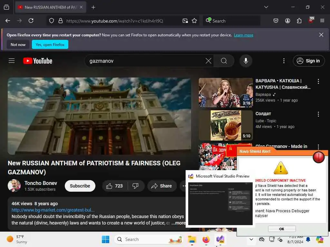Go back to previous page
Screen dimensions: 330x247
coord(8,21)
